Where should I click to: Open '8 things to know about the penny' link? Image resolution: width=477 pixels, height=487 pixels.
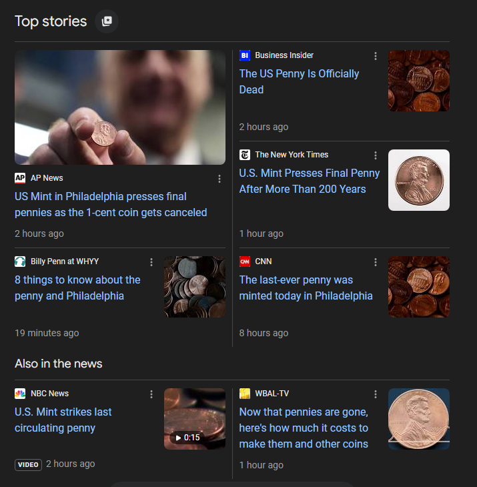tap(77, 288)
